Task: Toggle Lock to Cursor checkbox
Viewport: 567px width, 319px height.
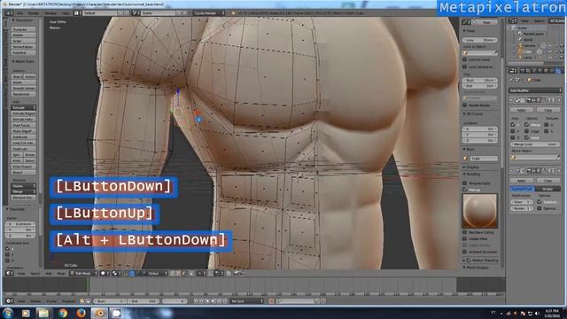Action: pyautogui.click(x=465, y=59)
